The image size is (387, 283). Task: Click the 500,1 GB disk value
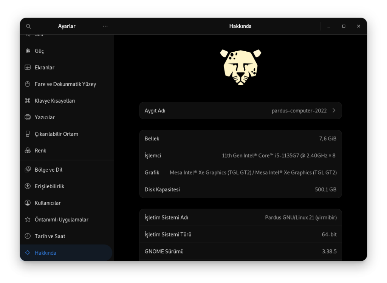[x=326, y=189]
